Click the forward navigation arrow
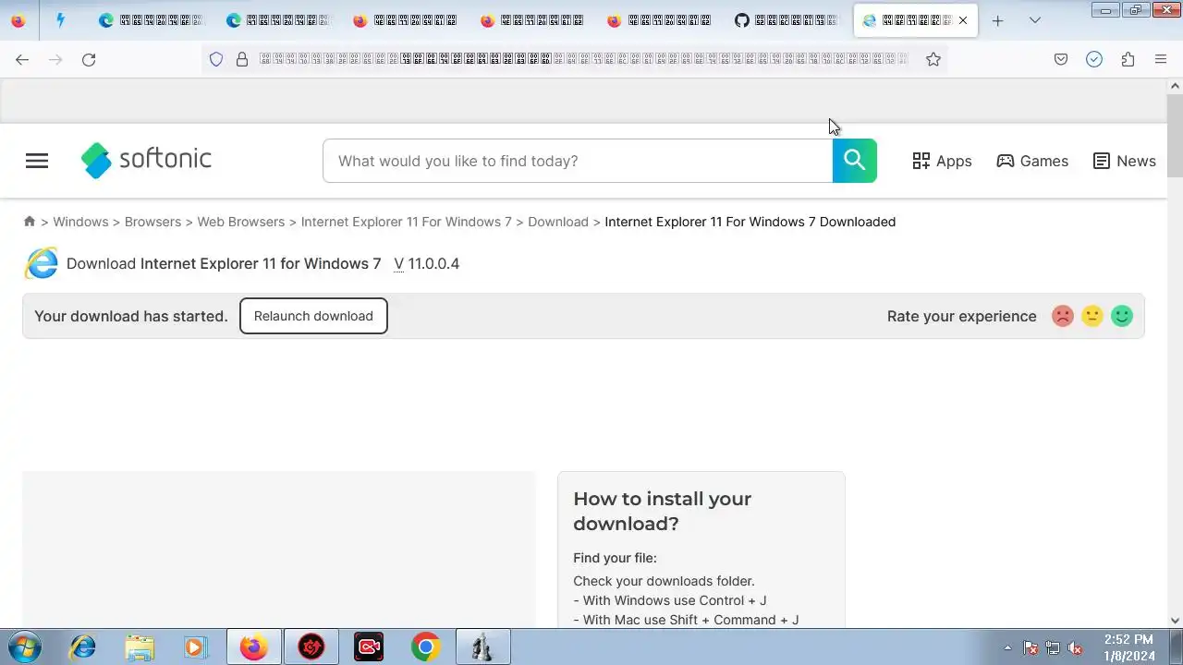 pyautogui.click(x=55, y=59)
